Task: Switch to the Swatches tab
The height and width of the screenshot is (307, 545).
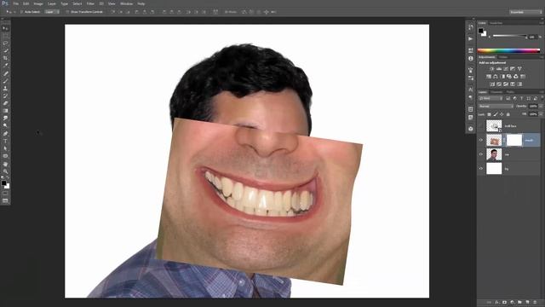Action: coord(496,23)
